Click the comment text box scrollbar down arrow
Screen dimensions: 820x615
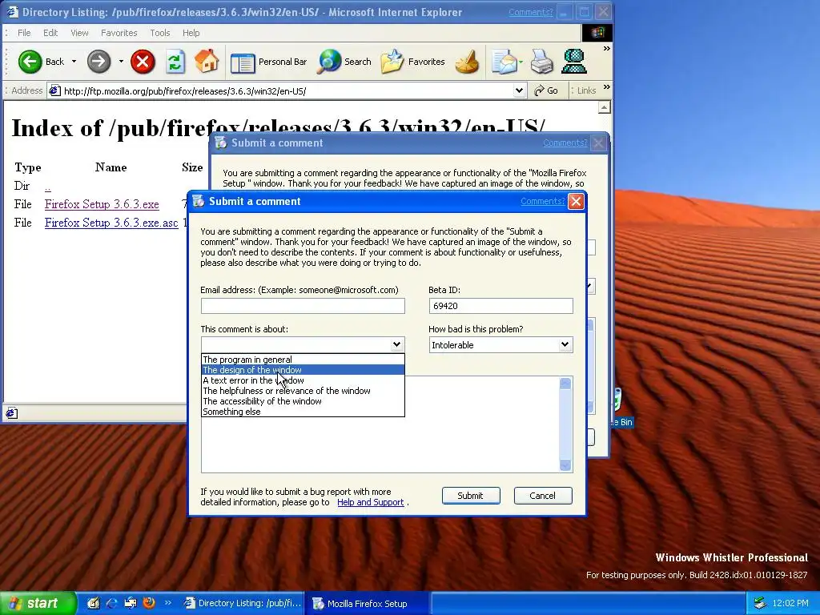(565, 465)
